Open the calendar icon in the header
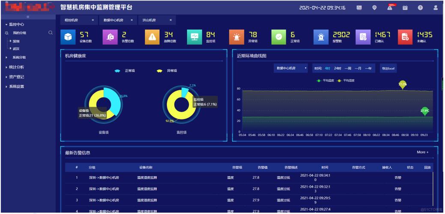The image size is (445, 214). 405,8
